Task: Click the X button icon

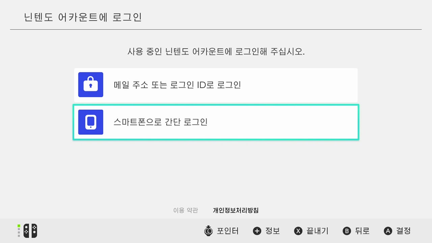Action: tap(298, 231)
